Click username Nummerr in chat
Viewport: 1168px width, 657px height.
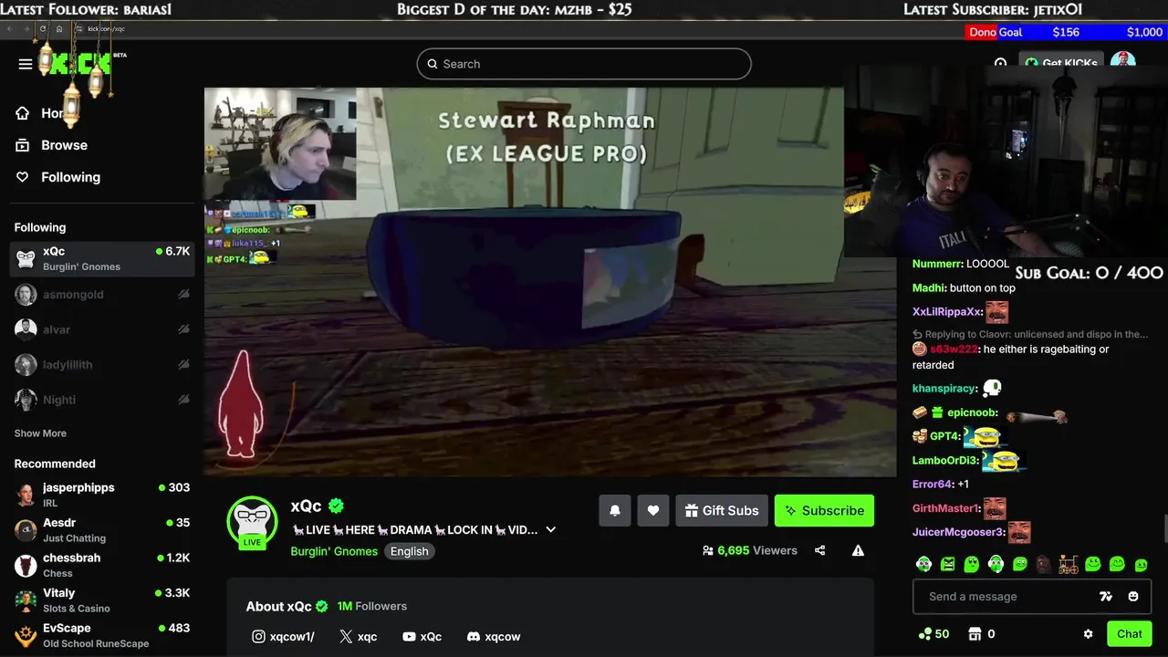[937, 264]
